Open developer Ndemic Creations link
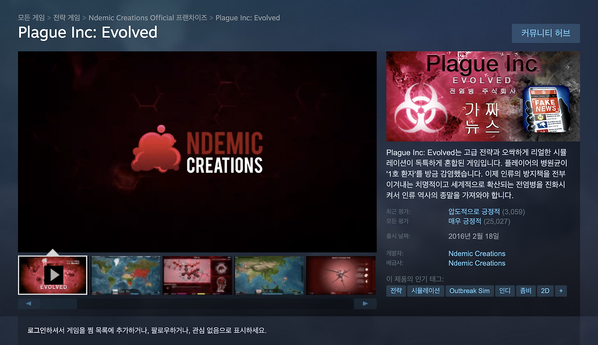The image size is (598, 345). tap(477, 253)
